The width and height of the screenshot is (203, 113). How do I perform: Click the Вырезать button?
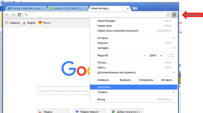126,80
